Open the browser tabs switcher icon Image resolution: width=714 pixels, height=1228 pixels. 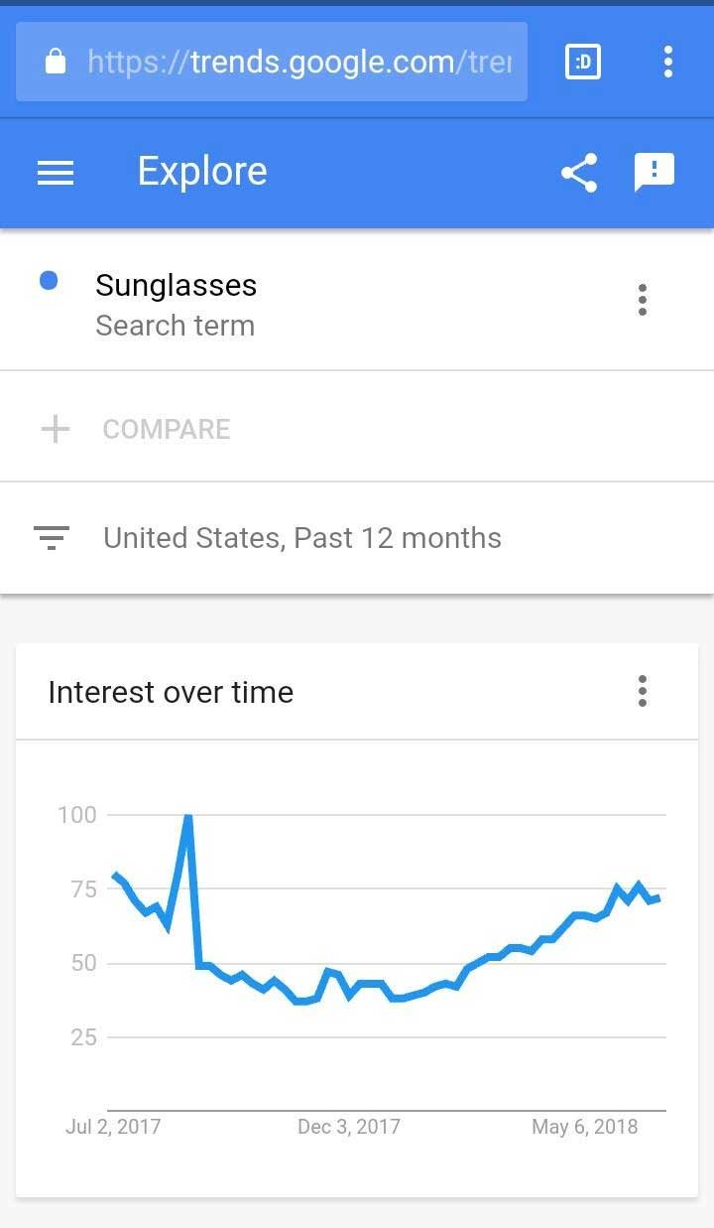(x=583, y=62)
